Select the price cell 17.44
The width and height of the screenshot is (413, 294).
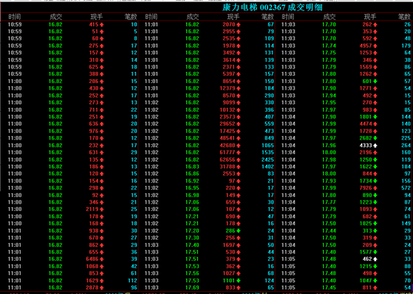(329, 231)
